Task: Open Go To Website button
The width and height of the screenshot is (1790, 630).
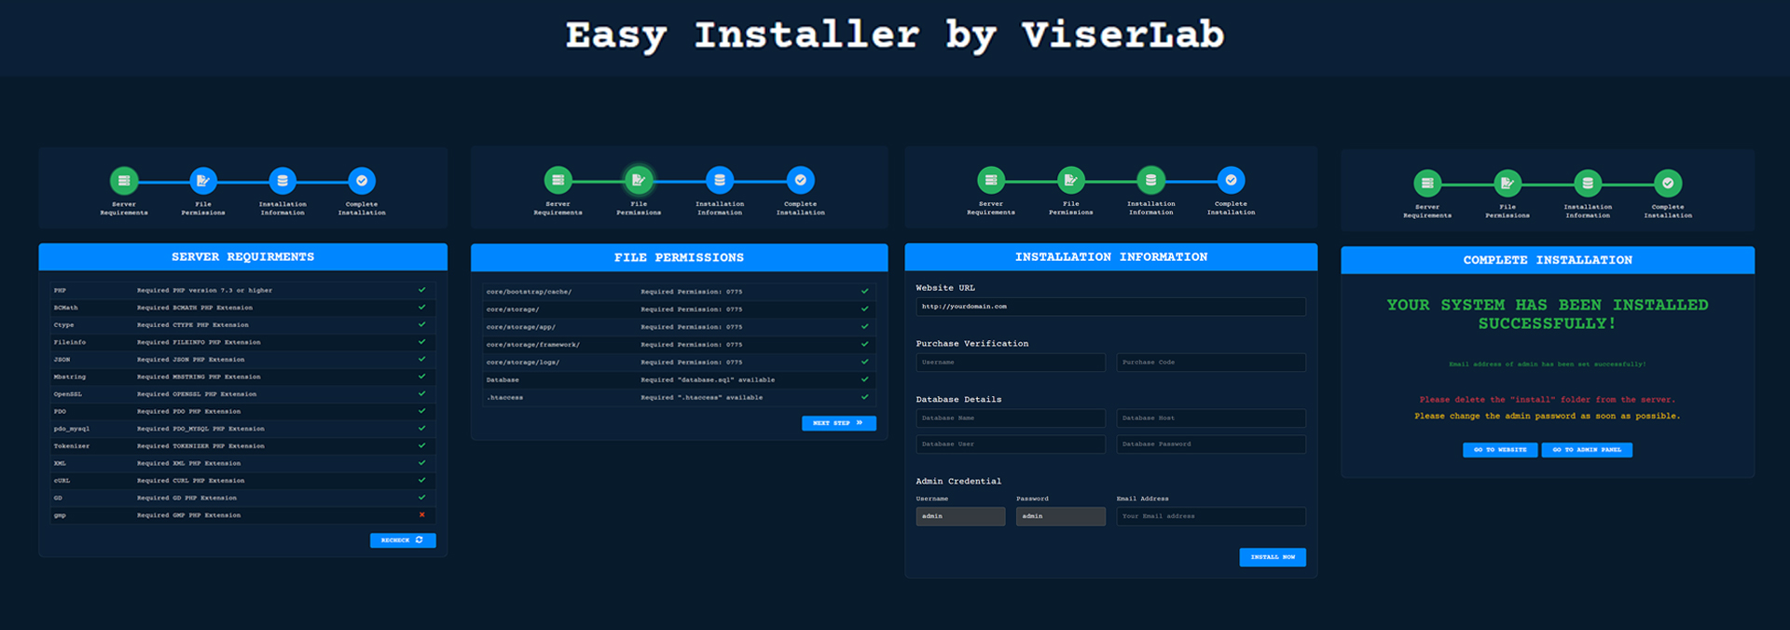Action: pos(1500,450)
